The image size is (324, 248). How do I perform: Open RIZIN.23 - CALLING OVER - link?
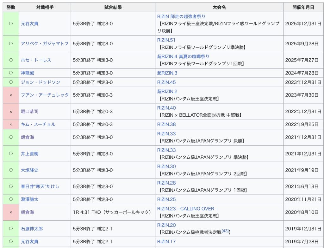pyautogui.click(x=187, y=209)
